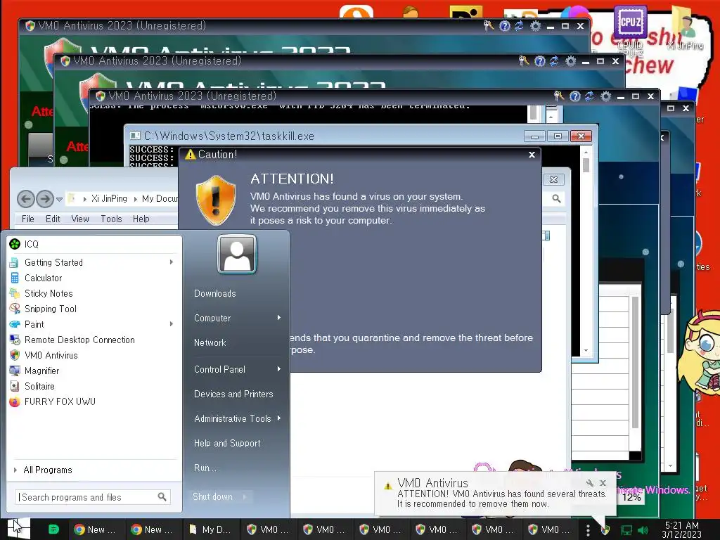Click the search magnifier in Start menu search box
The width and height of the screenshot is (720, 540).
coord(162,497)
